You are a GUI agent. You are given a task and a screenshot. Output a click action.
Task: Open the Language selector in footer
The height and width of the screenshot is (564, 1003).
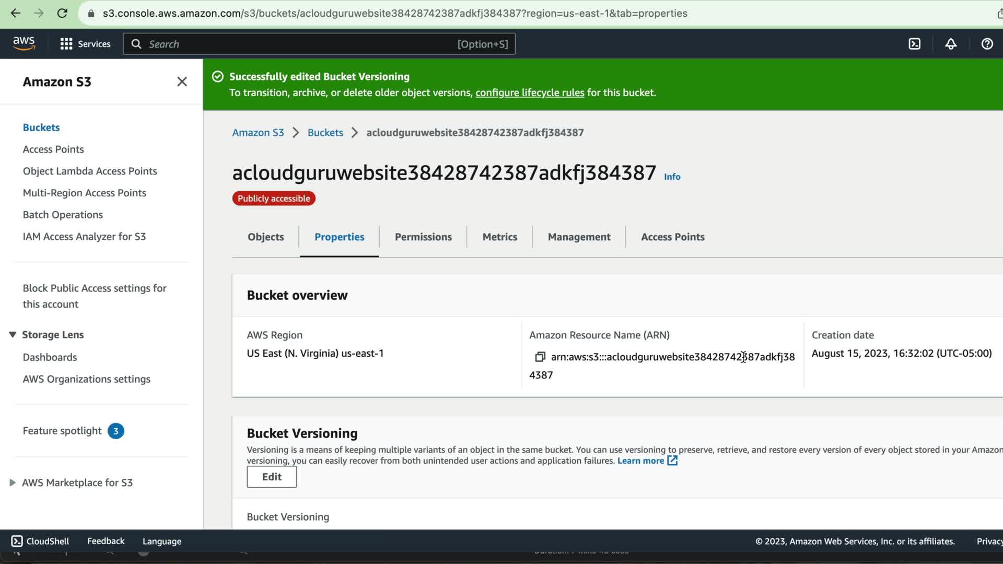(162, 542)
